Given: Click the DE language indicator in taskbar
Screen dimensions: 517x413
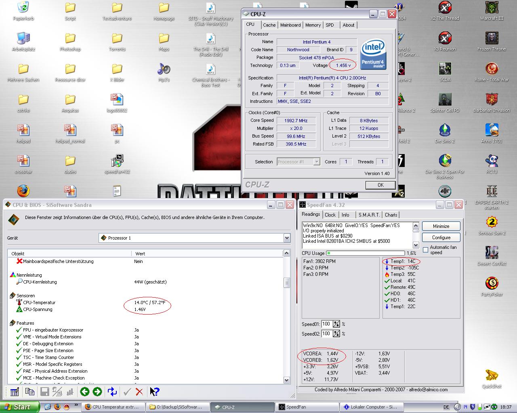Looking at the screenshot, I should pos(446,407).
